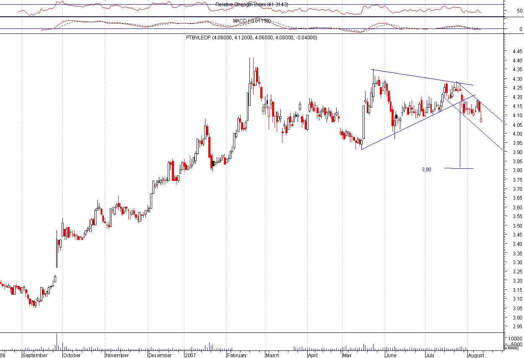
Task: Click the June date axis label
Action: [x=391, y=355]
